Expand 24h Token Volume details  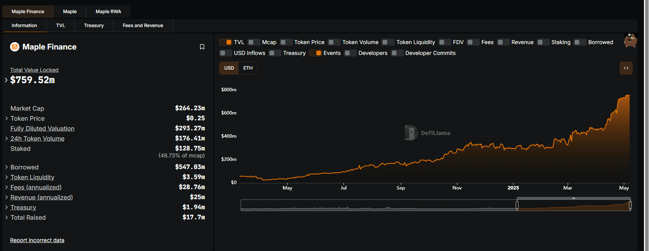[7, 138]
